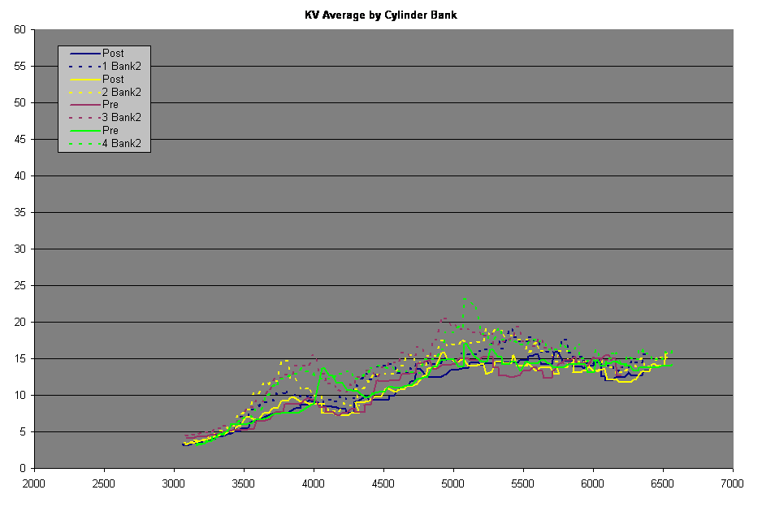Click the solid dark blue legend line sample
Viewport: 762px width, 507px height.
click(85, 54)
